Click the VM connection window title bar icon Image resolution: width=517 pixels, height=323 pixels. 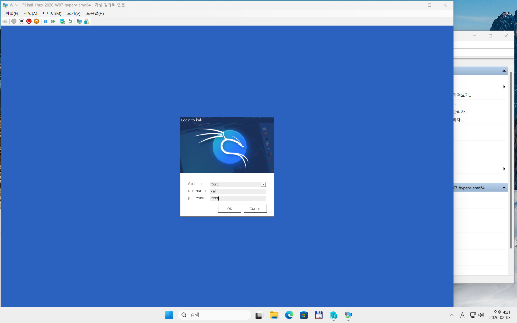tap(5, 5)
